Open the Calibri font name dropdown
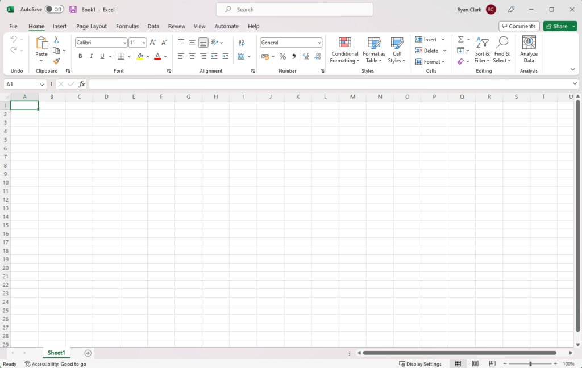 [124, 43]
